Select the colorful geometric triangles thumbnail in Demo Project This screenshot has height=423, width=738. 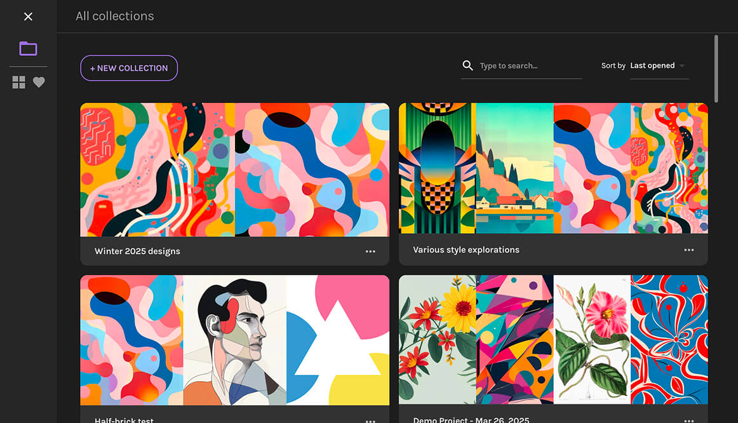(x=515, y=340)
